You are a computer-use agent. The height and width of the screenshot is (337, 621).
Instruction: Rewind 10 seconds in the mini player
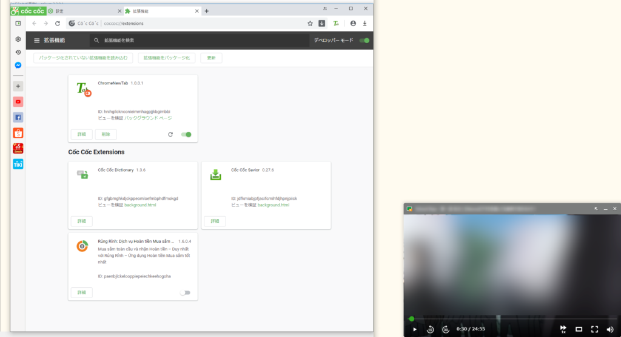tap(430, 329)
